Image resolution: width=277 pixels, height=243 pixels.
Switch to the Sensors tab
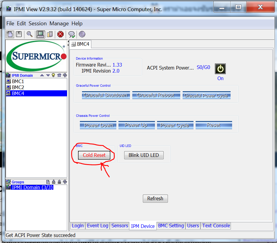click(x=120, y=226)
